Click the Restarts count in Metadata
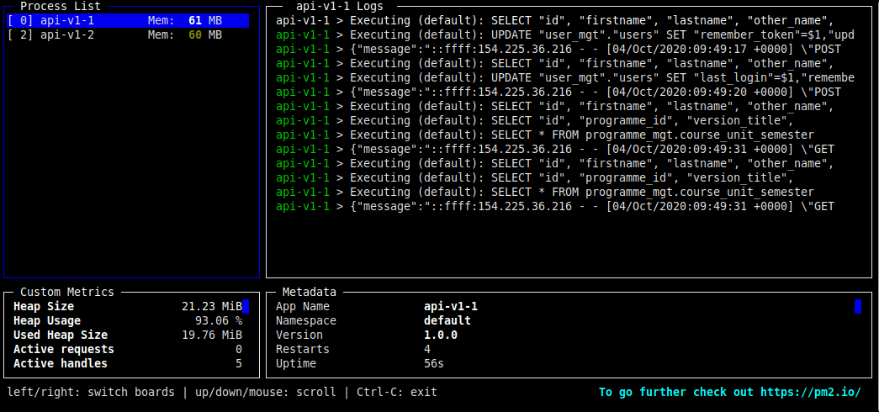 point(427,349)
